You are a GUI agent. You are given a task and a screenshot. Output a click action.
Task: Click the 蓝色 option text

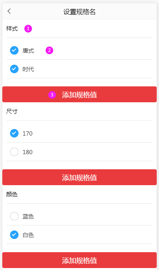[28, 216]
